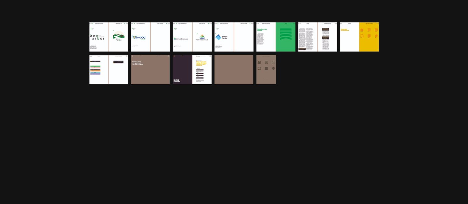Select the green wave-pattern page thumbnail
The width and height of the screenshot is (468, 204).
[286, 37]
